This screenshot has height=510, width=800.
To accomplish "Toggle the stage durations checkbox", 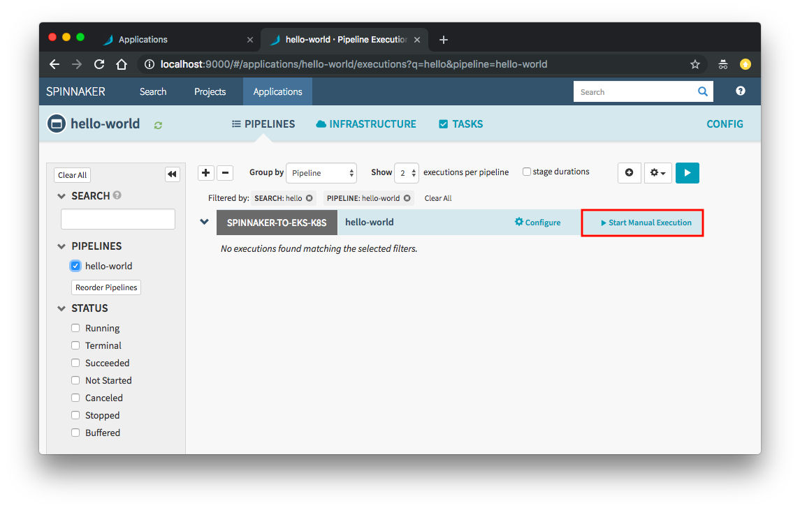I will 527,172.
